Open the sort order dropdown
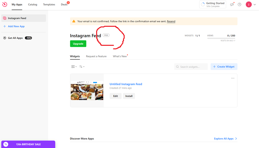259x148 pixels. tap(82, 67)
